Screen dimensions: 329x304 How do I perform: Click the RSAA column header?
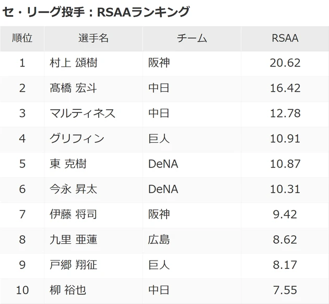click(x=285, y=38)
